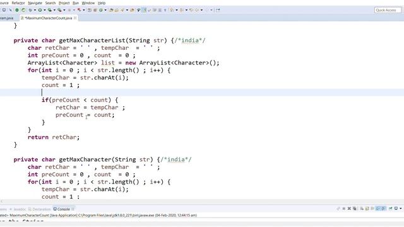Click 'getMaxCharacterList' method name
Viewport: 404px width, 227px height.
[x=92, y=40]
